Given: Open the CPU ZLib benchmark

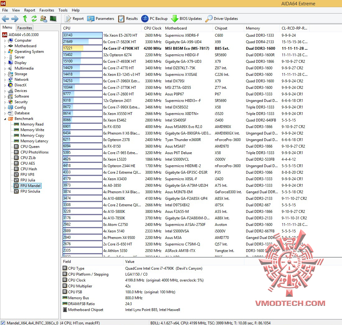Looking at the screenshot, I should point(28,158).
